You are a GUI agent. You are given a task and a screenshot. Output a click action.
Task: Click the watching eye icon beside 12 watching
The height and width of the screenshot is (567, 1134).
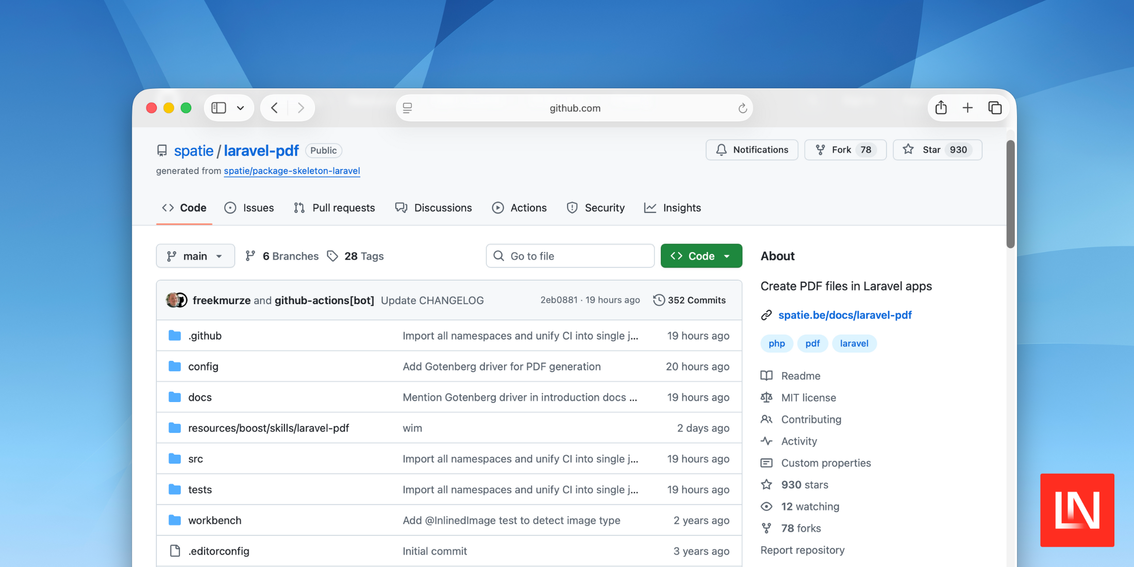(766, 506)
